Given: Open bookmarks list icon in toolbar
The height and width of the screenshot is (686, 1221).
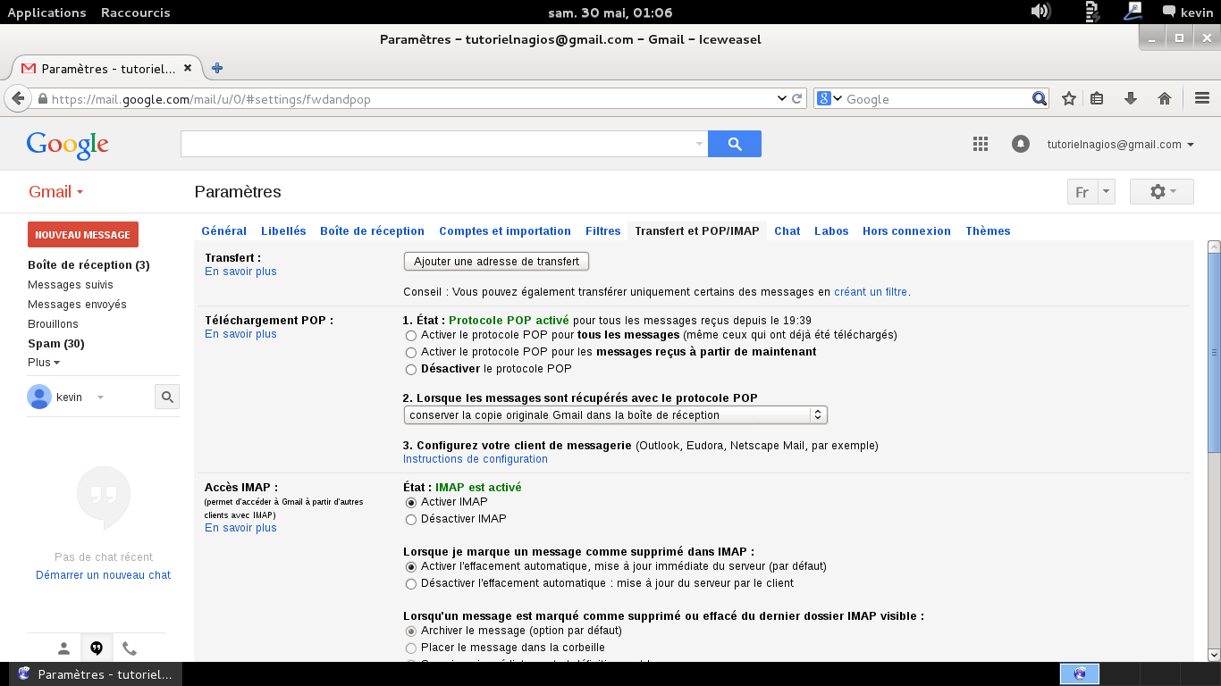Looking at the screenshot, I should pos(1098,98).
